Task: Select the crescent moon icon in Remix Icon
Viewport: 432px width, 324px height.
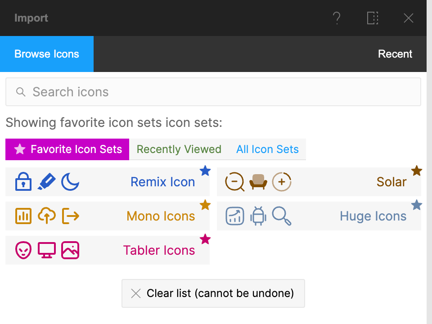Action: [x=70, y=182]
